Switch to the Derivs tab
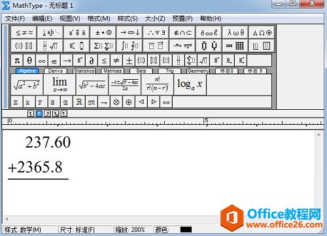 [56, 71]
